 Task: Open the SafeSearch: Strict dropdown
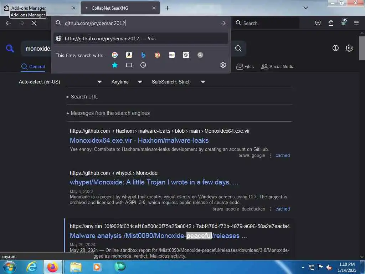click(179, 82)
